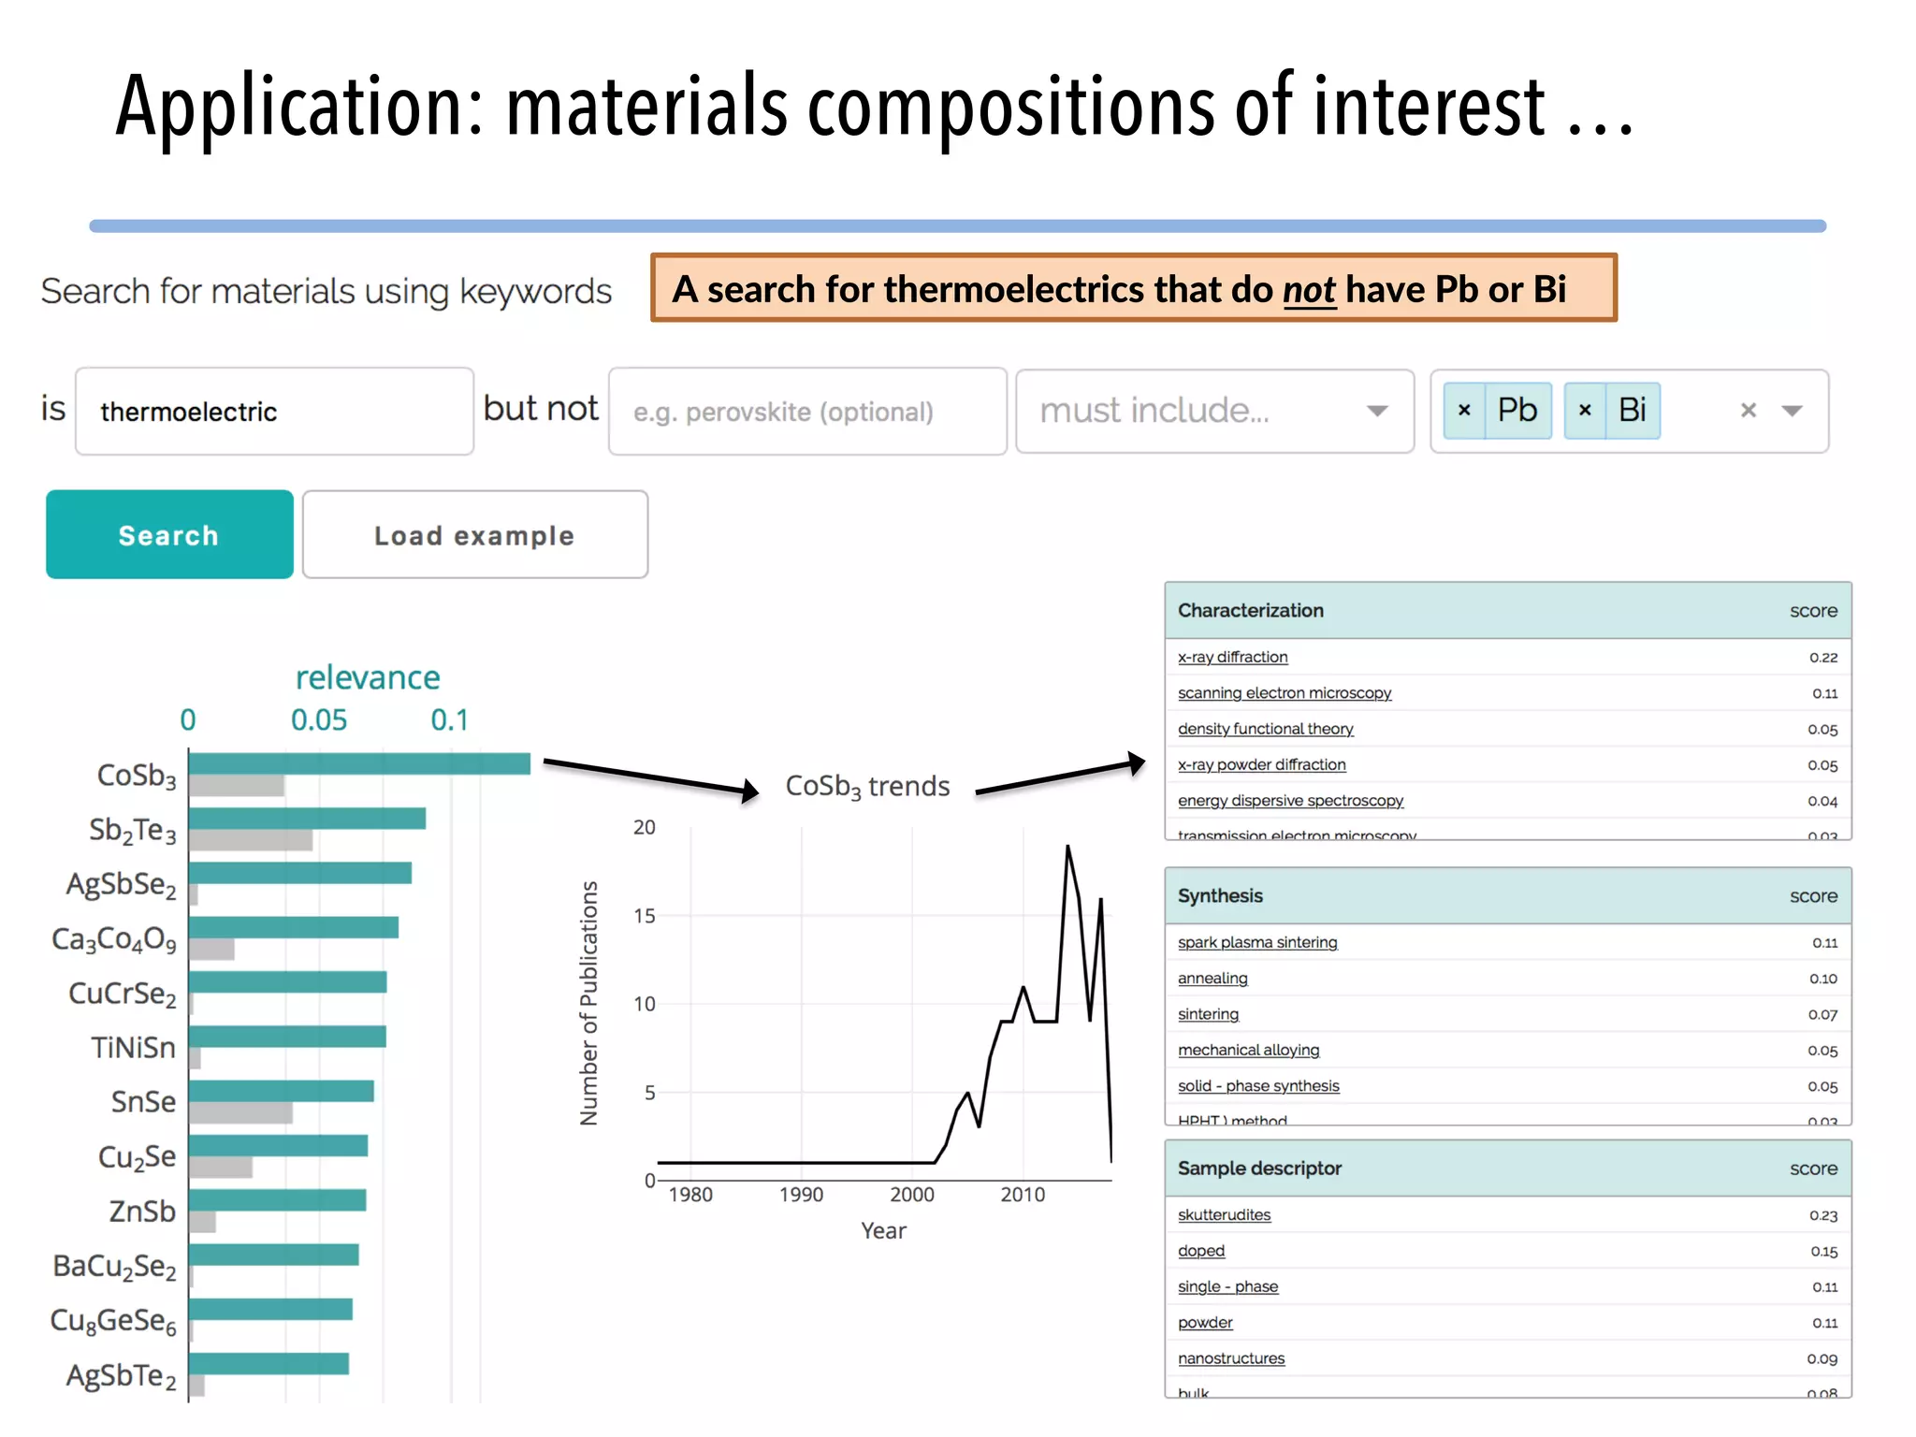
Task: Click the but not optional text field
Action: pos(806,412)
